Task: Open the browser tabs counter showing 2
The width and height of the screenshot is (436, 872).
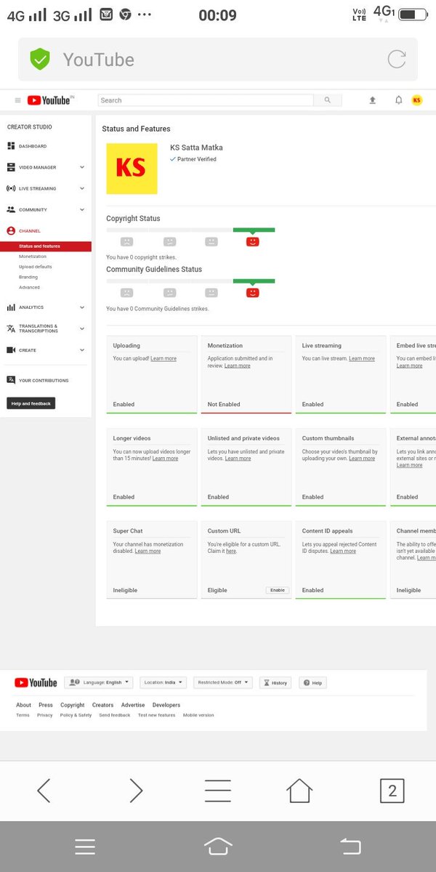Action: pos(392,791)
